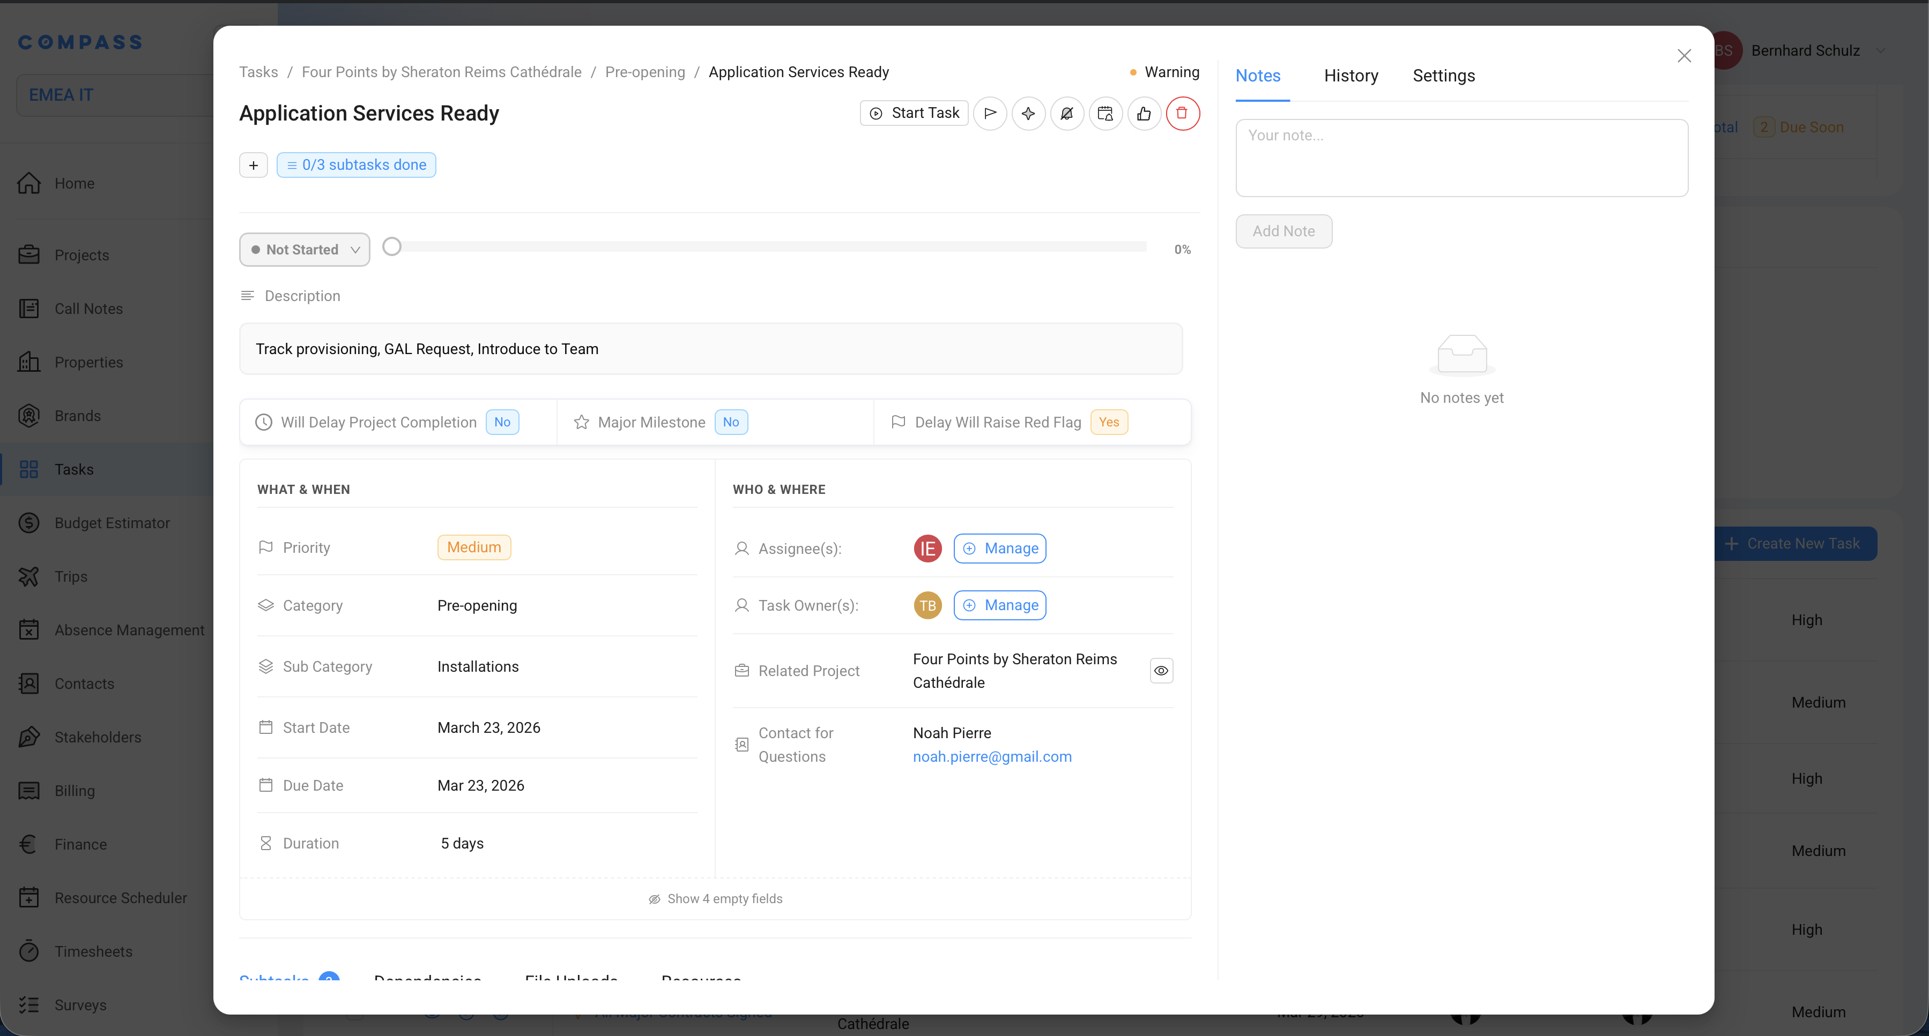The height and width of the screenshot is (1036, 1929).
Task: Click the plus button beside subtasks badge
Action: click(x=253, y=166)
